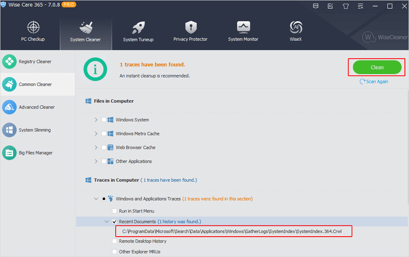Click the Common Cleaner broom icon
Screen dimensions: 409x257
(x=9, y=84)
